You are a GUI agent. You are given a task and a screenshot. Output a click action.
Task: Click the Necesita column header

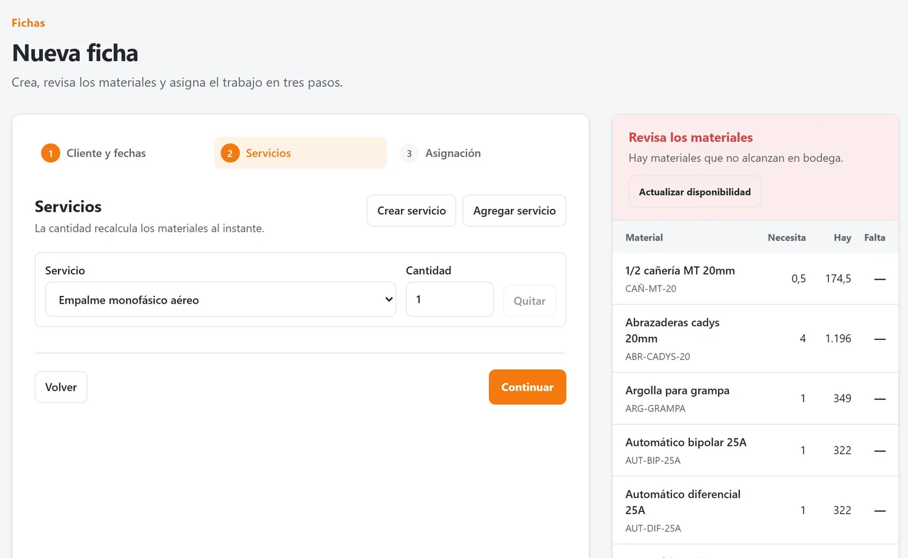coord(787,237)
